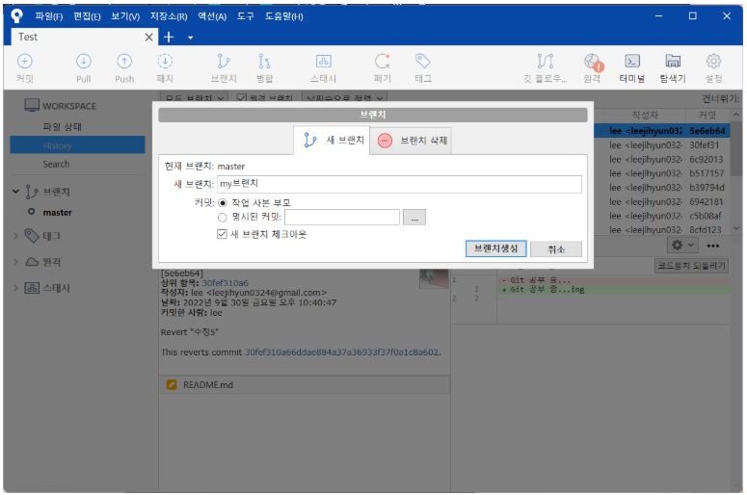747x495 pixels.
Task: Select the README.md file row
Action: (304, 384)
